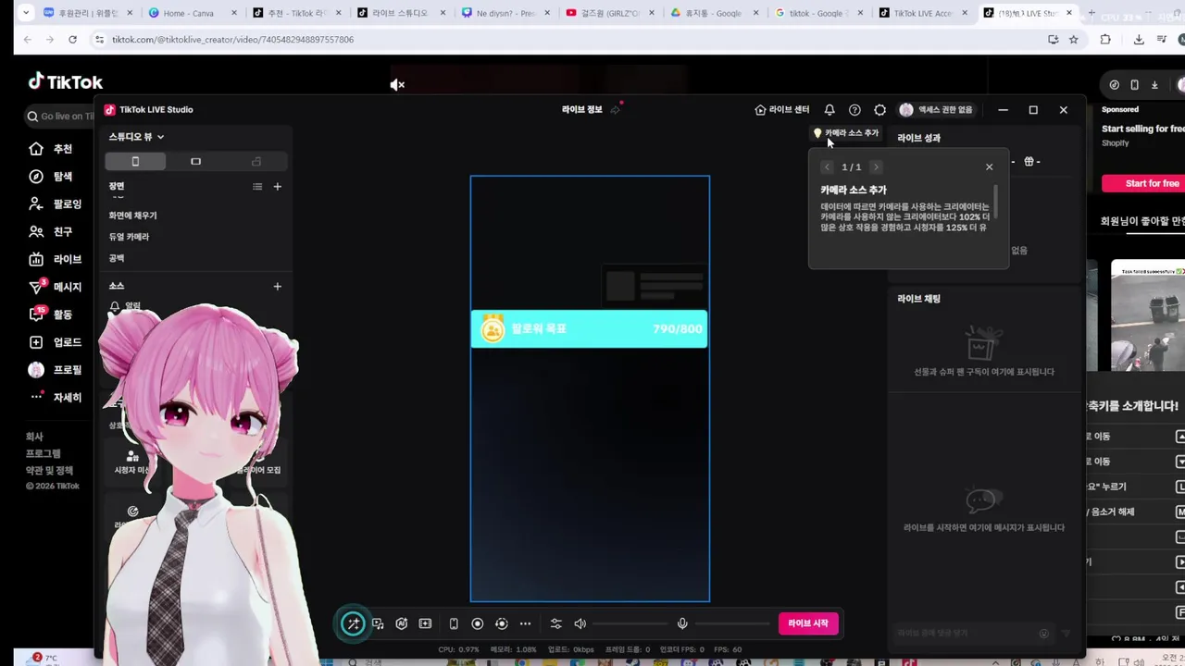Image resolution: width=1185 pixels, height=666 pixels.
Task: Open the scene list menu icon
Action: tap(257, 187)
